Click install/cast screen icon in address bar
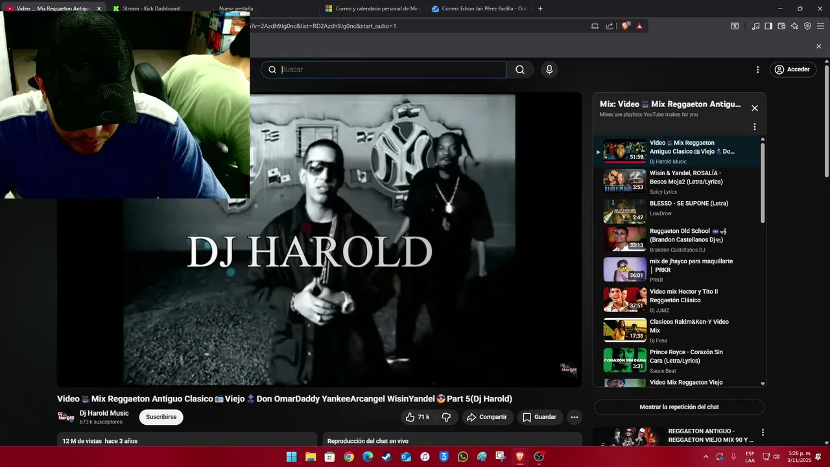 (595, 26)
